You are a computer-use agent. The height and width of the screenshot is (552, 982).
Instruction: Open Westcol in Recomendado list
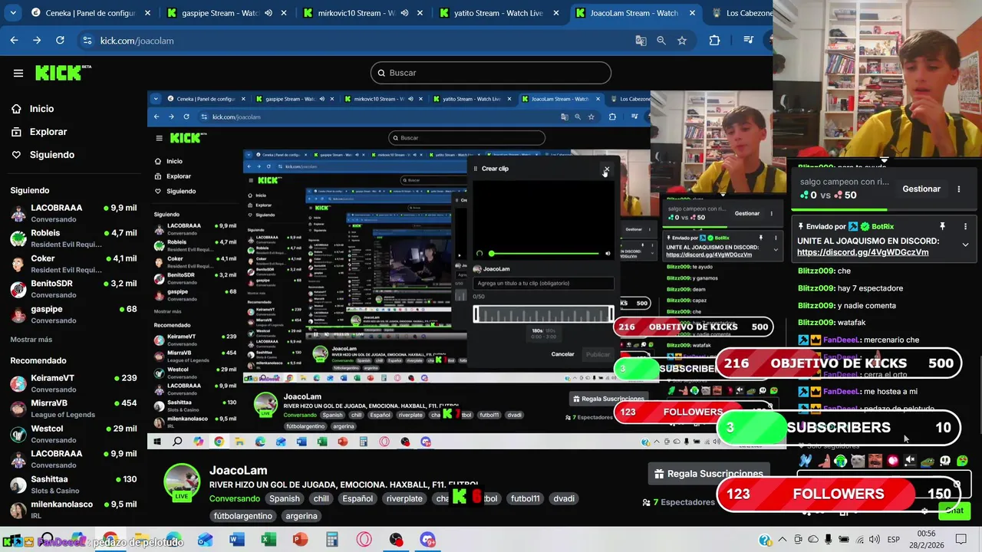73,434
